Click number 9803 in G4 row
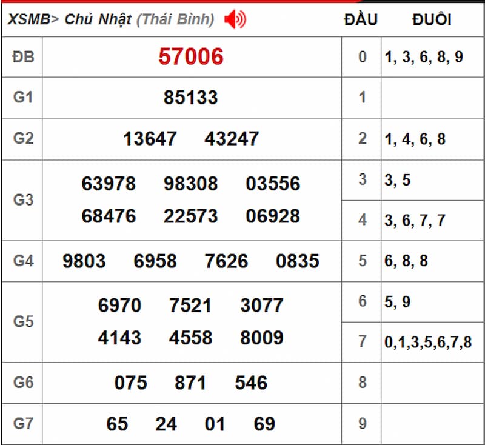This screenshot has width=485, height=445. tap(84, 261)
